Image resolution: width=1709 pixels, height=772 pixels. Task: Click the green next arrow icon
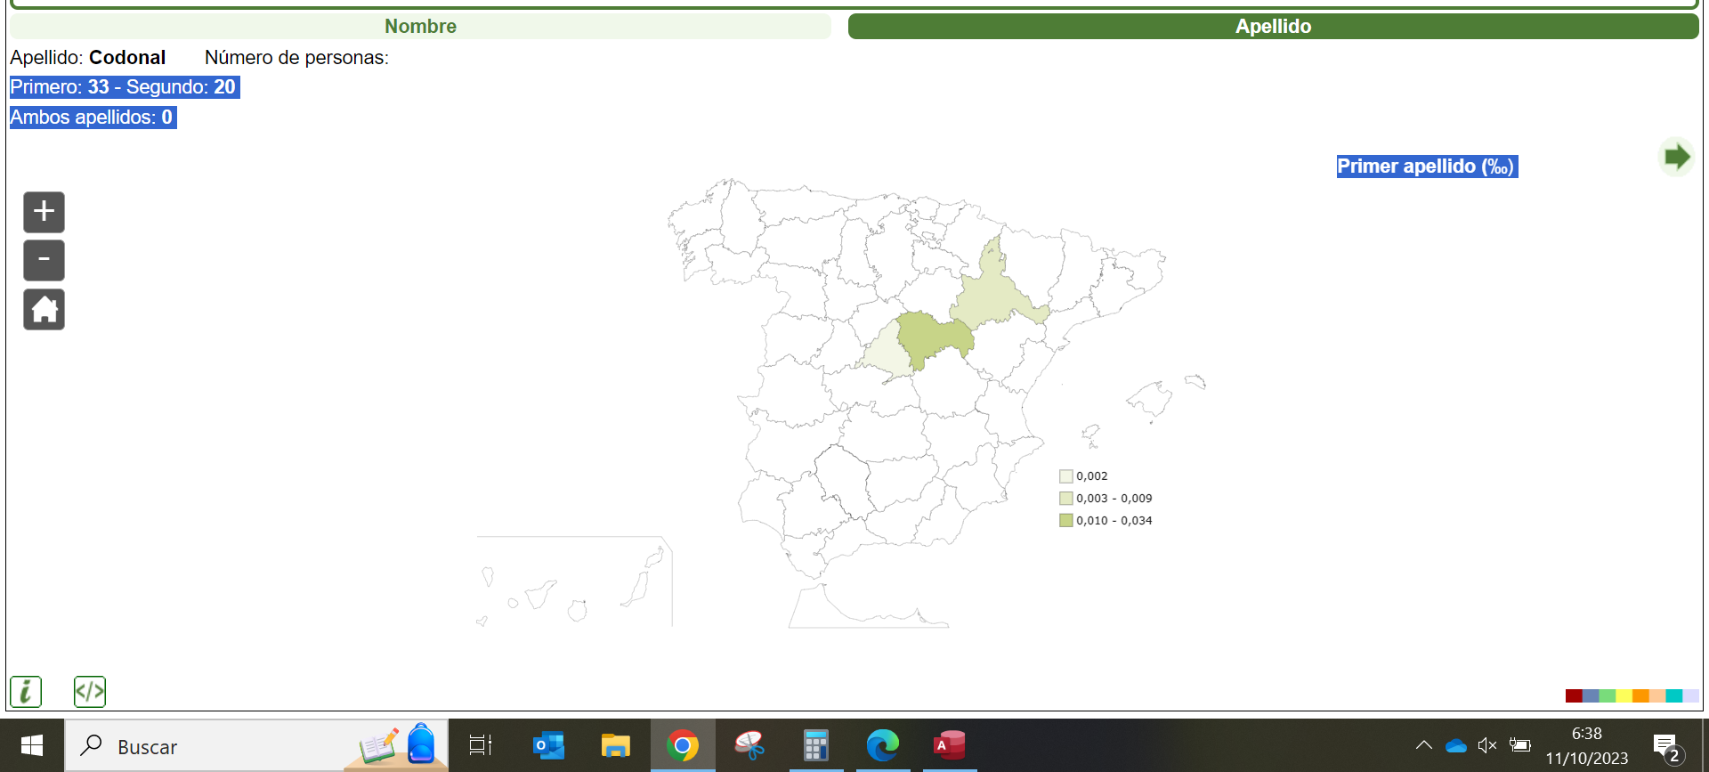(1677, 158)
